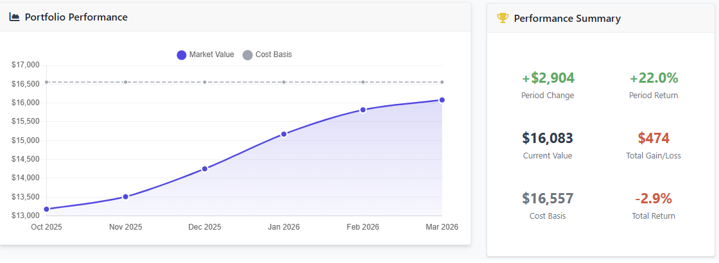Click the Mar 2026 market value data point
The image size is (719, 263).
click(x=442, y=100)
